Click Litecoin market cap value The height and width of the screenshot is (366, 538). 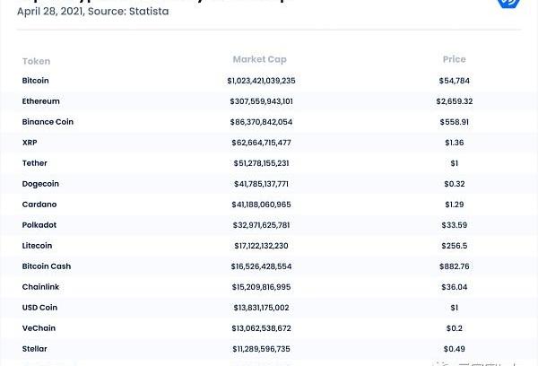[260, 246]
